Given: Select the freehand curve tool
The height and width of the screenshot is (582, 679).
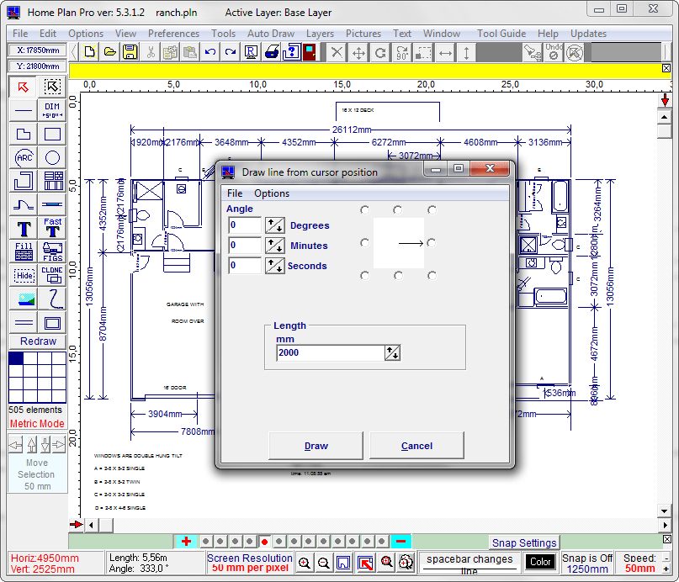Looking at the screenshot, I should (x=52, y=299).
